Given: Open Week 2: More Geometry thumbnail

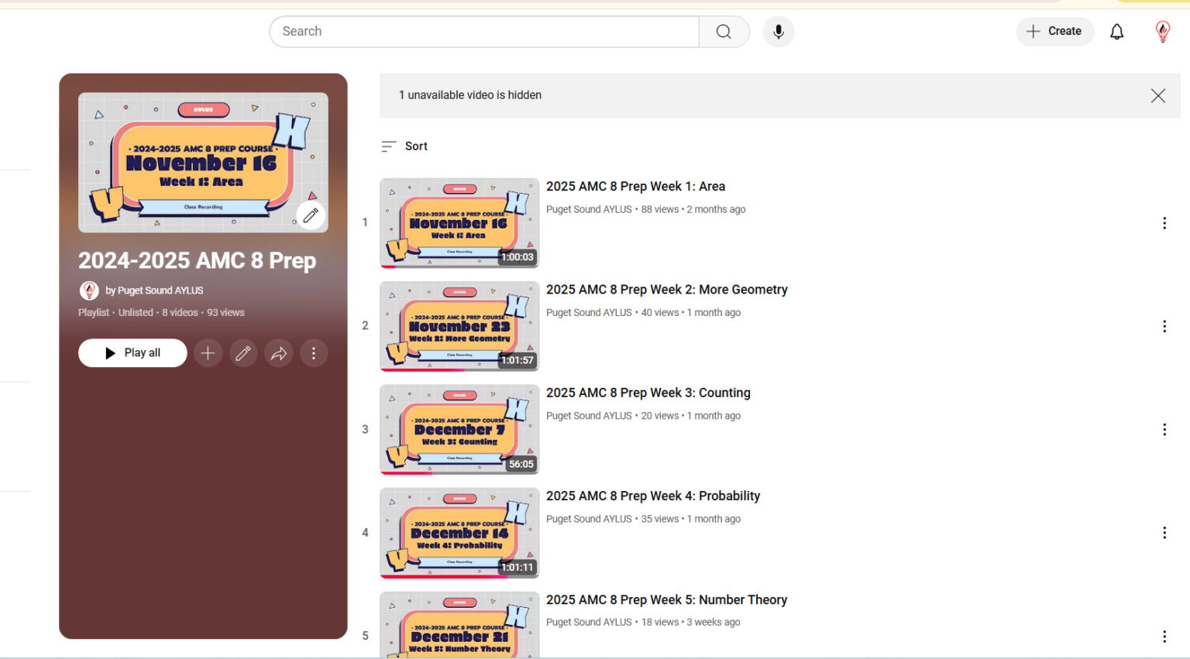Looking at the screenshot, I should point(459,326).
